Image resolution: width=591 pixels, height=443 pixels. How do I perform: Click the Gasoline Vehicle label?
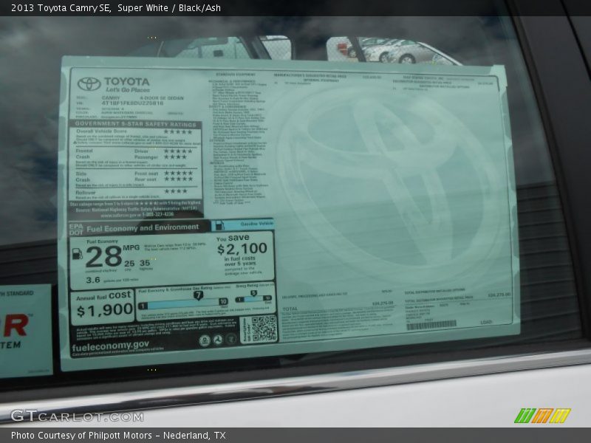(256, 224)
